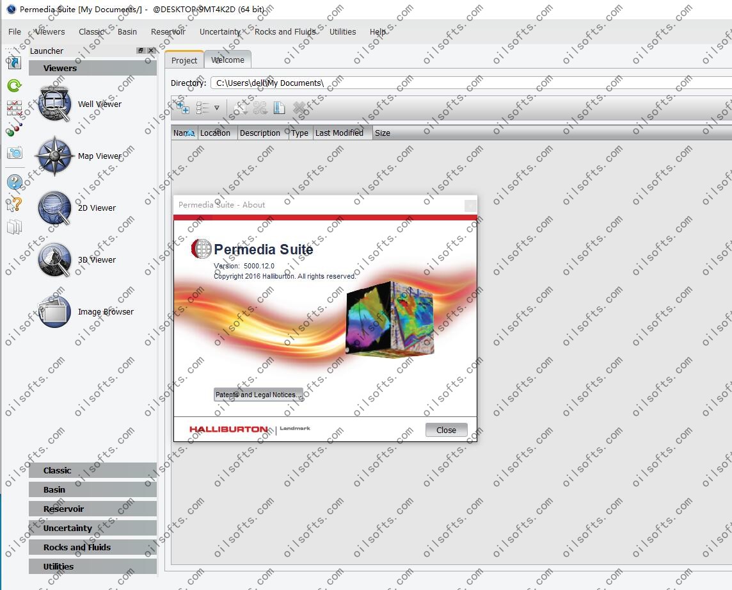Click the zipped document toolbar icon
The width and height of the screenshot is (732, 590).
(x=279, y=108)
